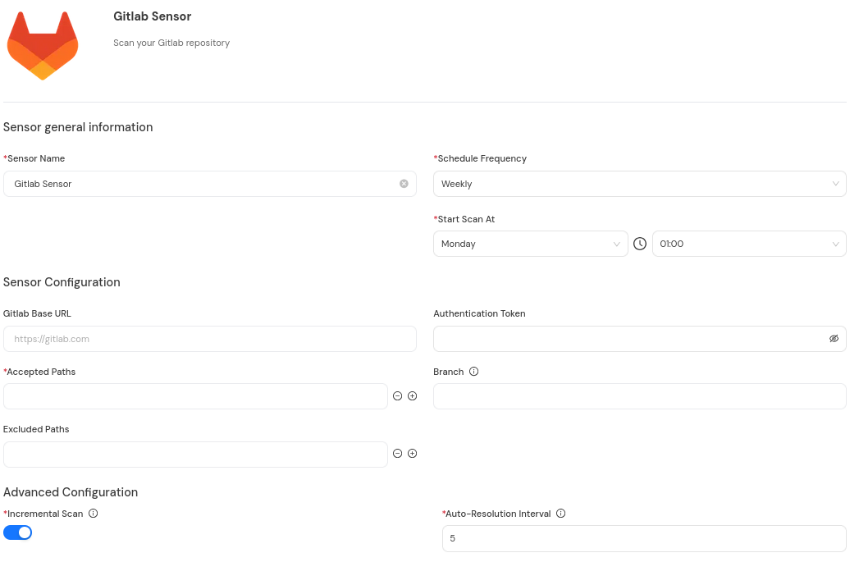Clear the Sensor Name field with the X icon
859x562 pixels.
tap(404, 184)
